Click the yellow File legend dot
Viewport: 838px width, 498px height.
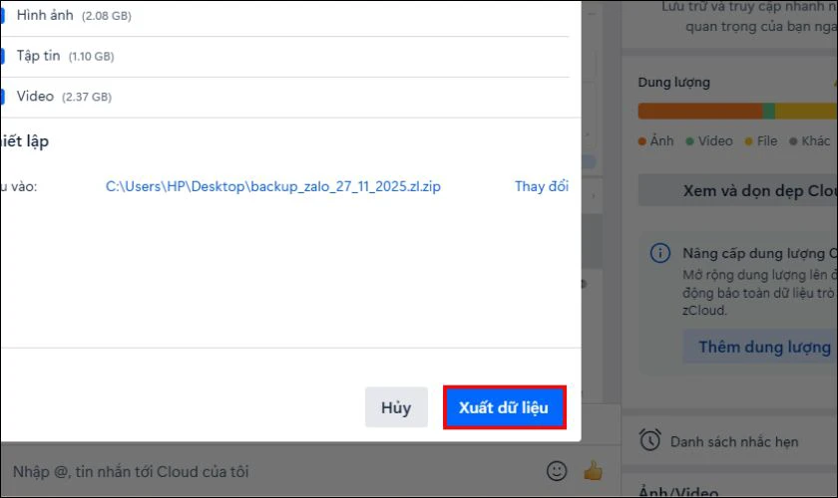coord(748,141)
